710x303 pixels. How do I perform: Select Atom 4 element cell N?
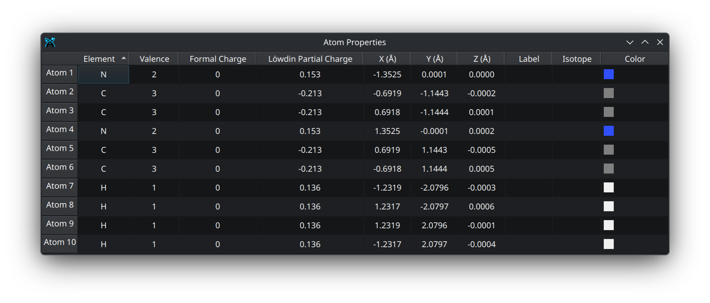click(x=103, y=131)
